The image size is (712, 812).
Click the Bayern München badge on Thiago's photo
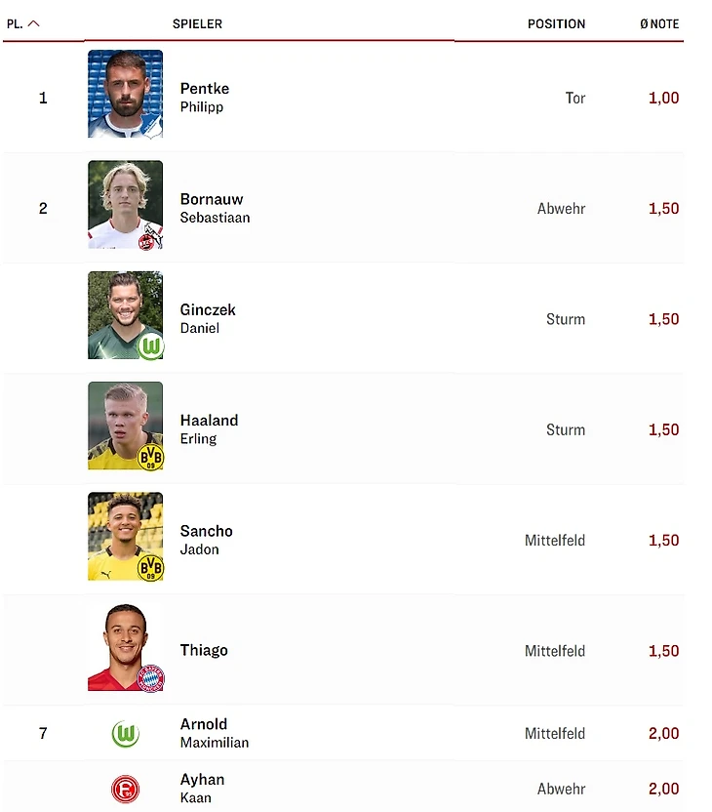(x=151, y=678)
